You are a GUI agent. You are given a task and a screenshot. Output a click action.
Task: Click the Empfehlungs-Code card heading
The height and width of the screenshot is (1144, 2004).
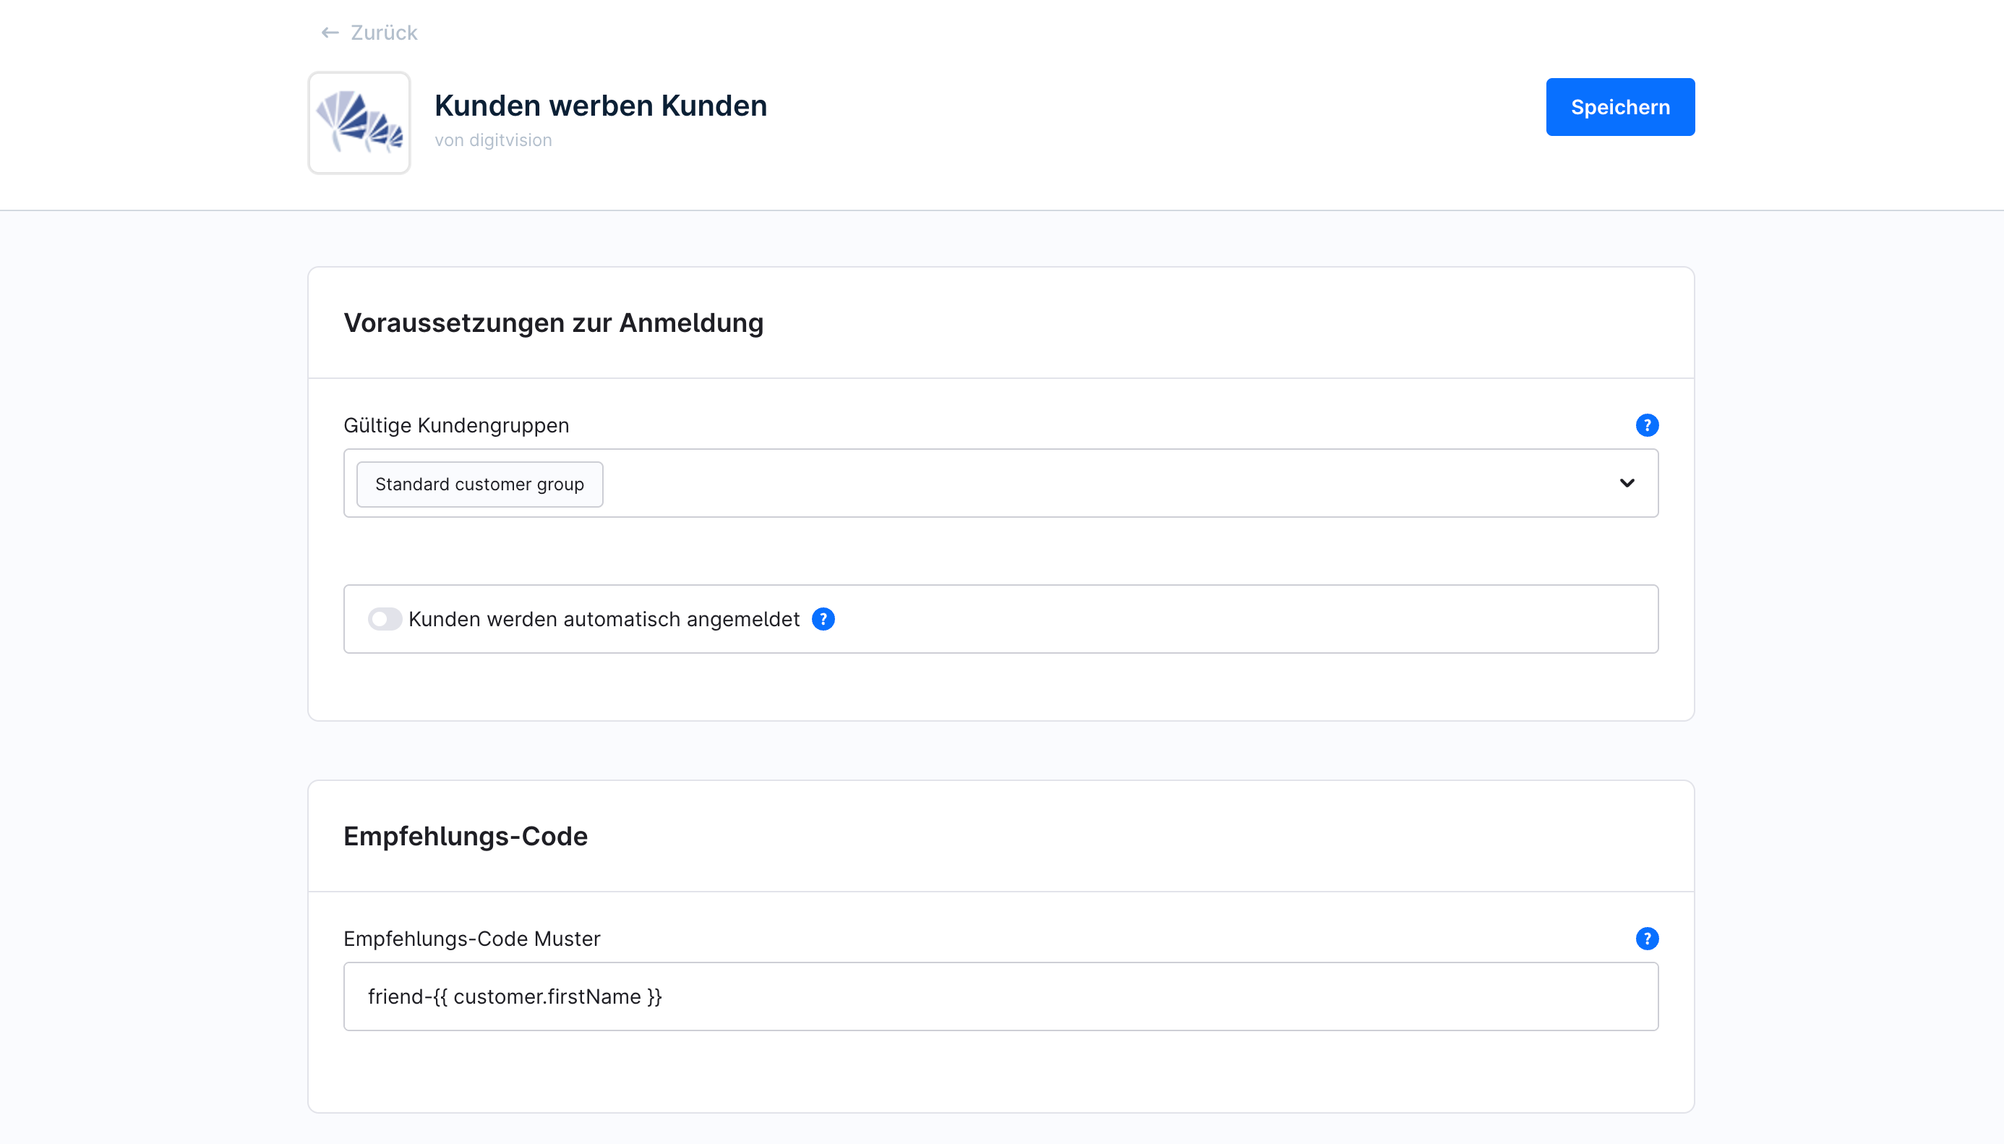click(x=465, y=836)
